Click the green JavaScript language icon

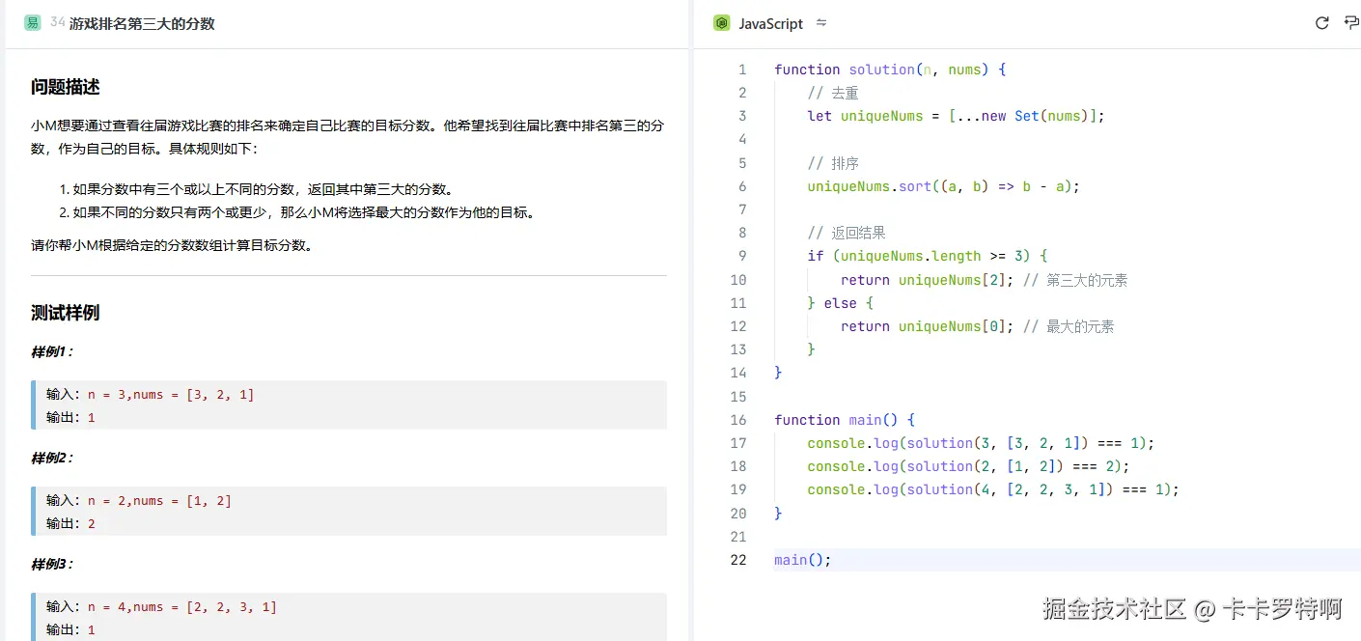721,22
